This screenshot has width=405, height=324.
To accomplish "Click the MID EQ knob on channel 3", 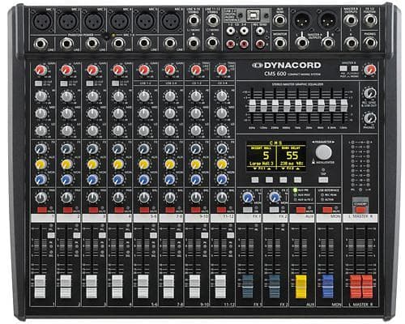I will pos(92,113).
